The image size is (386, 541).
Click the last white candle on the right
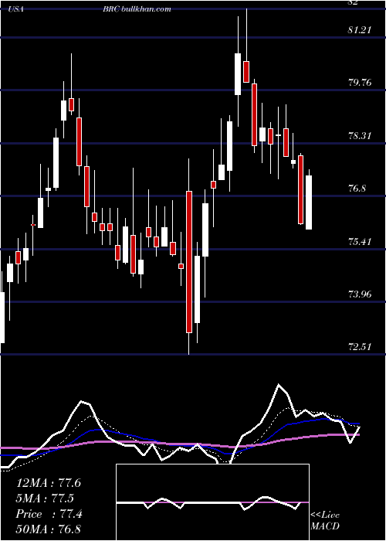309,202
